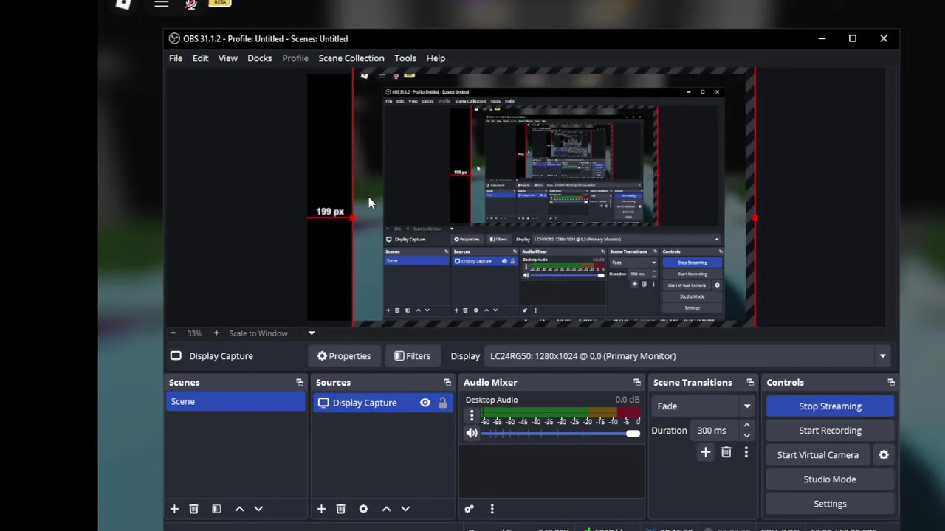
Task: Move scene down arrow in Scenes dock
Action: [x=258, y=509]
